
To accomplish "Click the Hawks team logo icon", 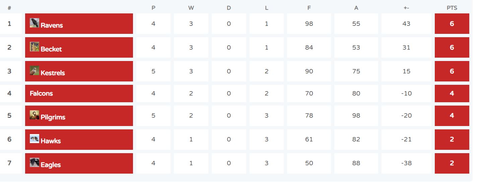I will [35, 139].
